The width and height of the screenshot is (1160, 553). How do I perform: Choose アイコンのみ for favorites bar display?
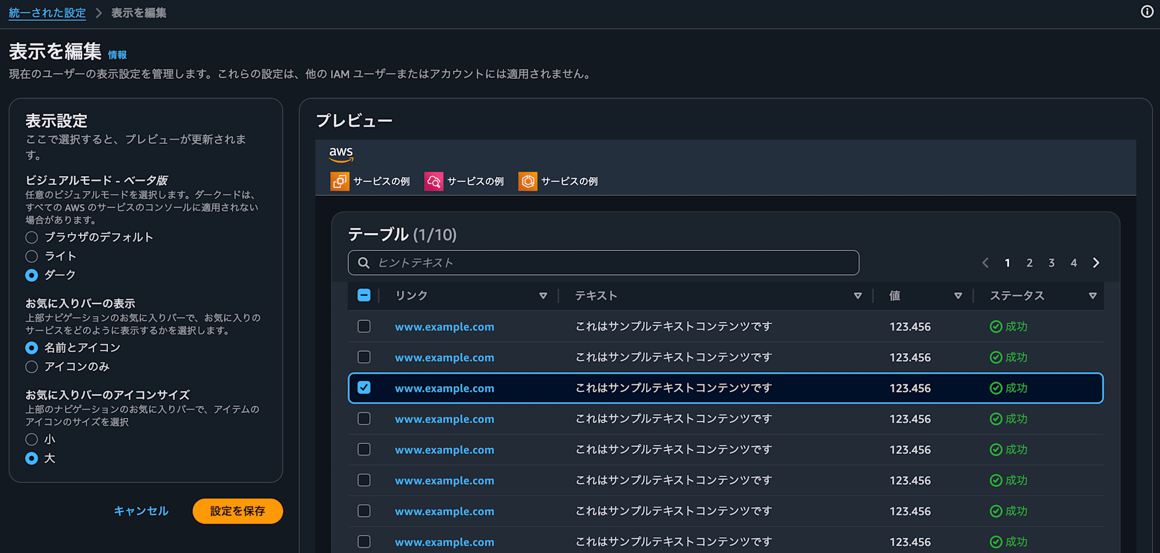[x=31, y=366]
